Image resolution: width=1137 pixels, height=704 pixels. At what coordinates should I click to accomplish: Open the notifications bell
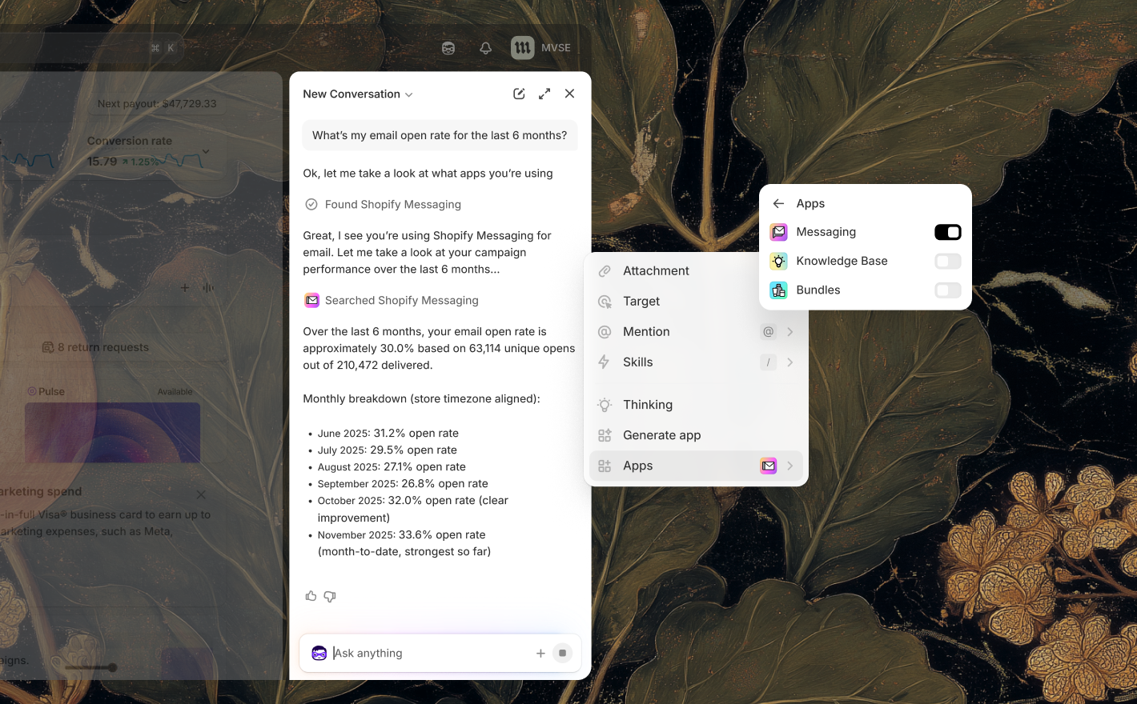click(485, 48)
